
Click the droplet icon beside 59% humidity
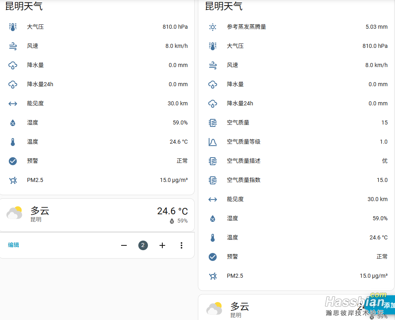(x=172, y=221)
